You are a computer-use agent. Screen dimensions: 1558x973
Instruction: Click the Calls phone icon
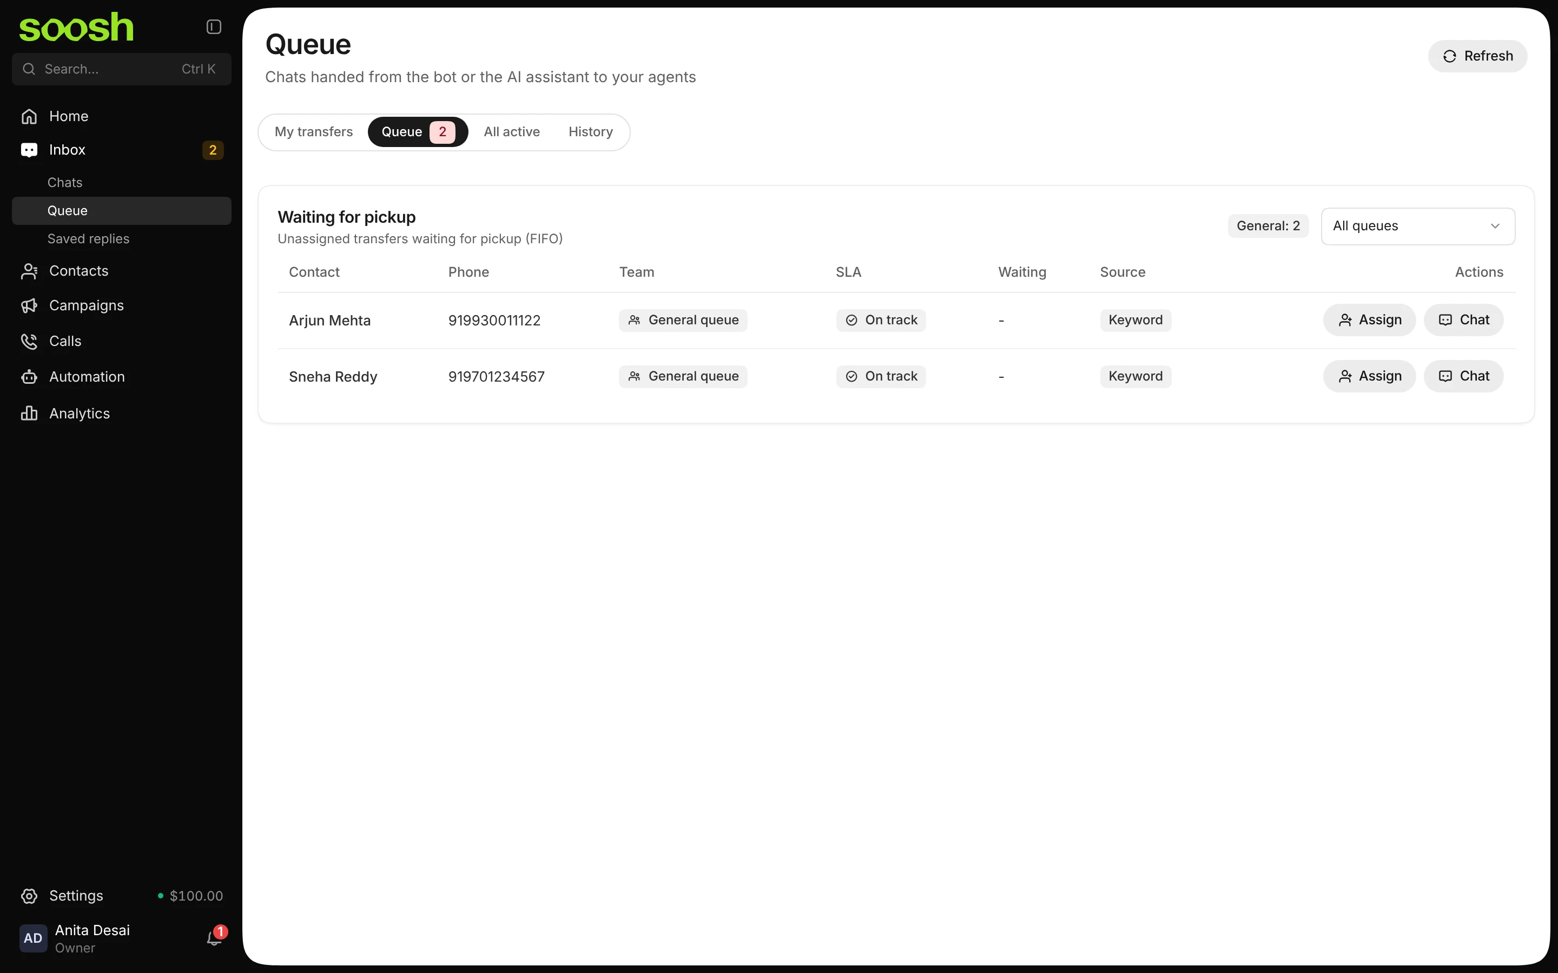click(29, 341)
